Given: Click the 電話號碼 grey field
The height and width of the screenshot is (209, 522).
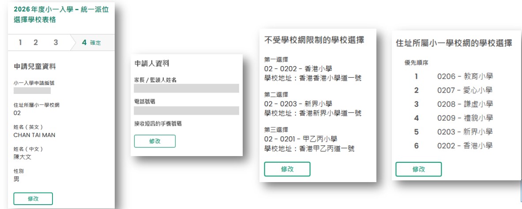Looking at the screenshot, I should [x=186, y=110].
